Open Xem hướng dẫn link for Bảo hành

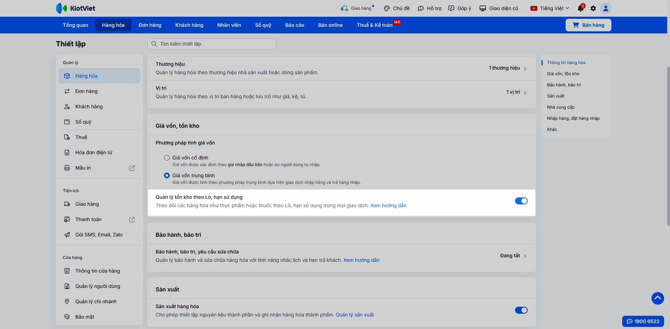point(362,260)
